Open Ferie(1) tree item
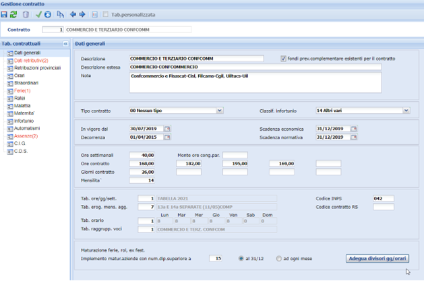The height and width of the screenshot is (281, 424). [22, 90]
